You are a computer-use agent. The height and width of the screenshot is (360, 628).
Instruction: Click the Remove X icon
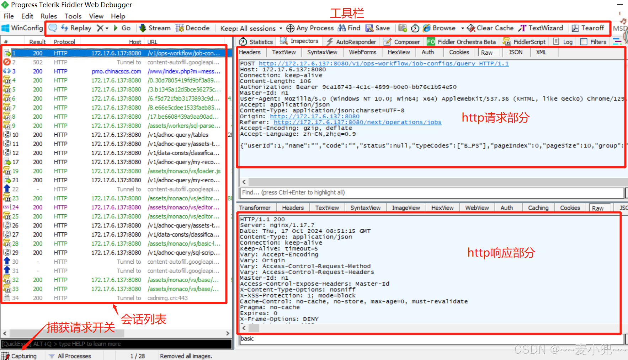coord(100,28)
